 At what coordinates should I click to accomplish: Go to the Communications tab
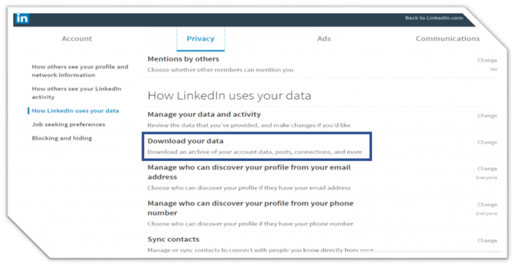(447, 39)
